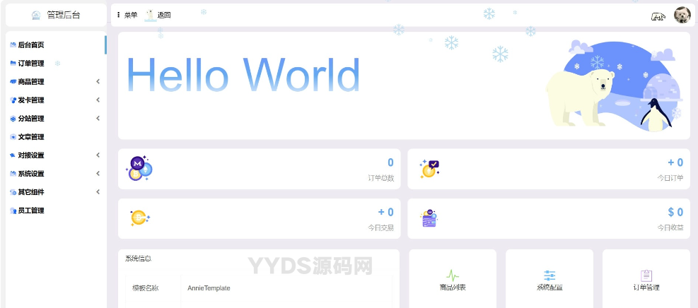The height and width of the screenshot is (308, 698).
Task: Click the 今日收益 purple card icon
Action: pyautogui.click(x=429, y=218)
